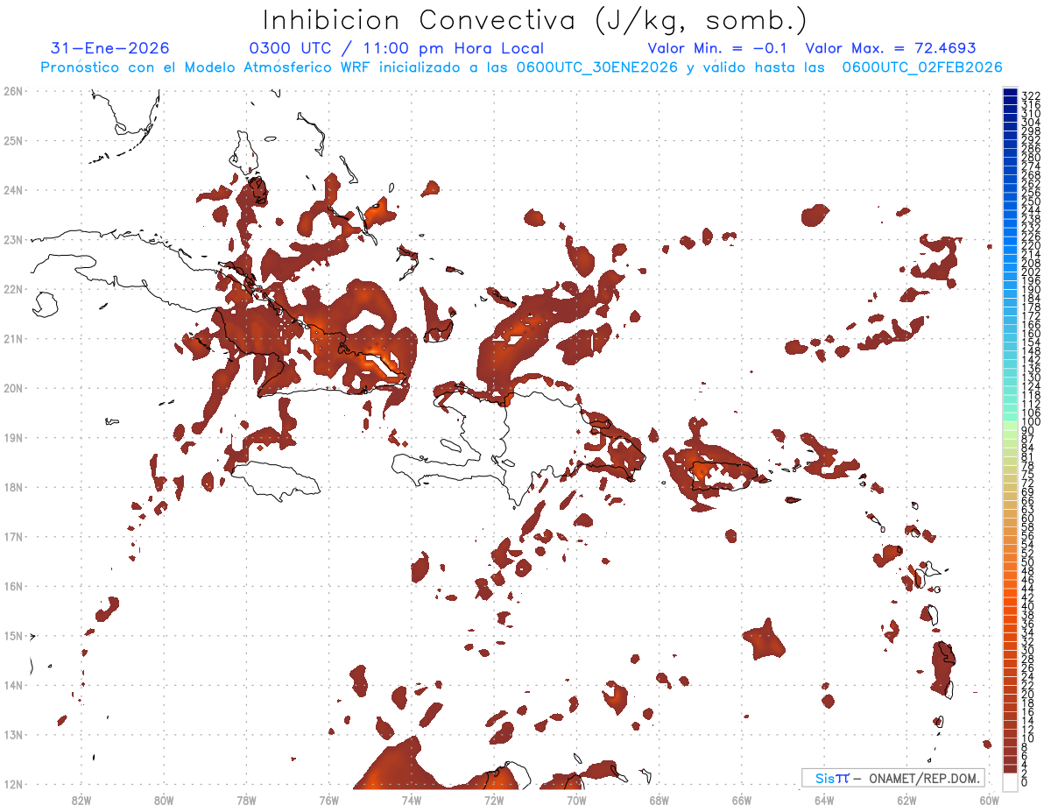Click the 15N latitude label
Viewport: 1051px width, 812px height.
(x=13, y=635)
